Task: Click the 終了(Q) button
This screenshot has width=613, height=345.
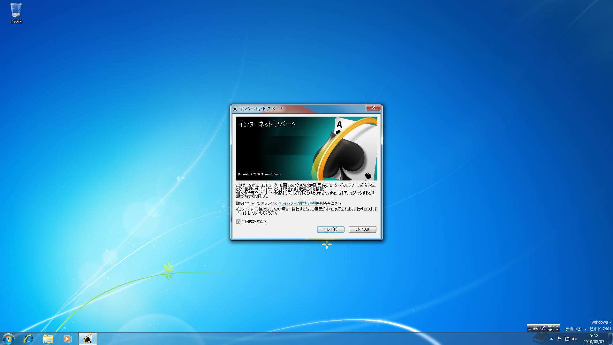Action: 362,229
